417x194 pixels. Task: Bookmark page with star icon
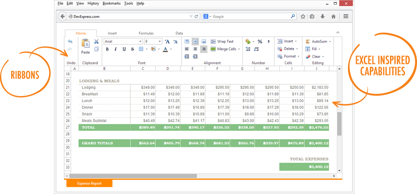point(303,17)
